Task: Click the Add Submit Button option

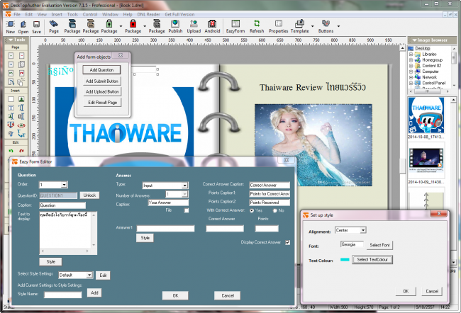Action: (101, 81)
